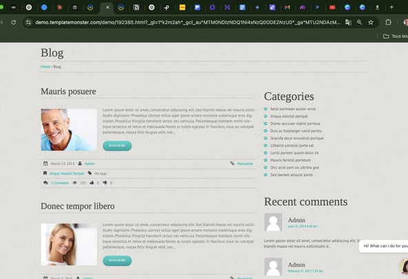
Task: Open site information icon in address bar
Action: tap(28, 22)
